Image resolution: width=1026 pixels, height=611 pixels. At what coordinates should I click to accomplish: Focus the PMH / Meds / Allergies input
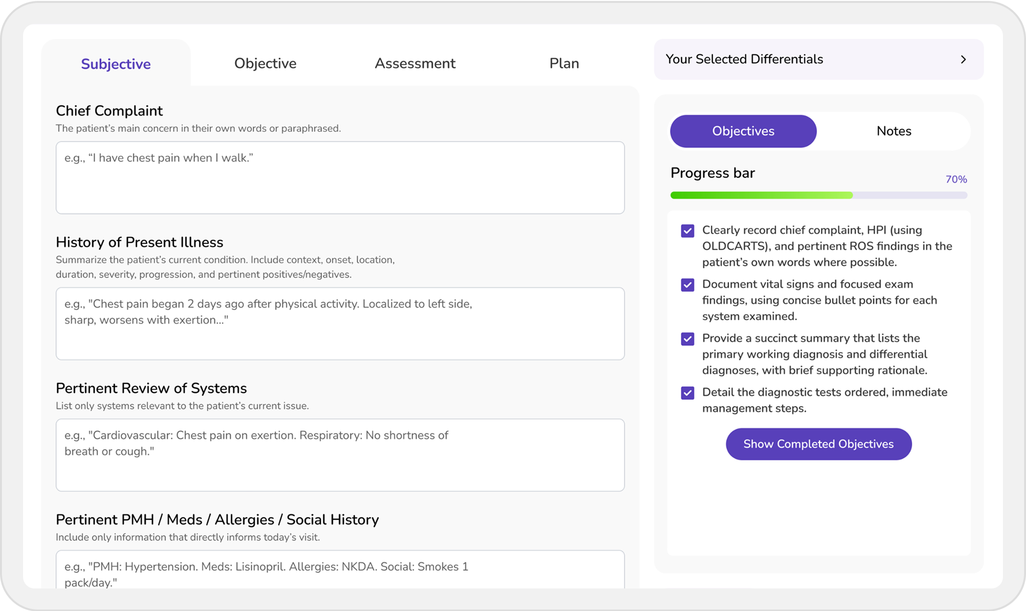coord(340,570)
